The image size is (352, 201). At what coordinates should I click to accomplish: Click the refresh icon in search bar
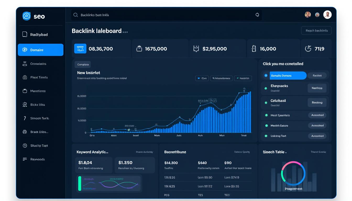point(257,15)
